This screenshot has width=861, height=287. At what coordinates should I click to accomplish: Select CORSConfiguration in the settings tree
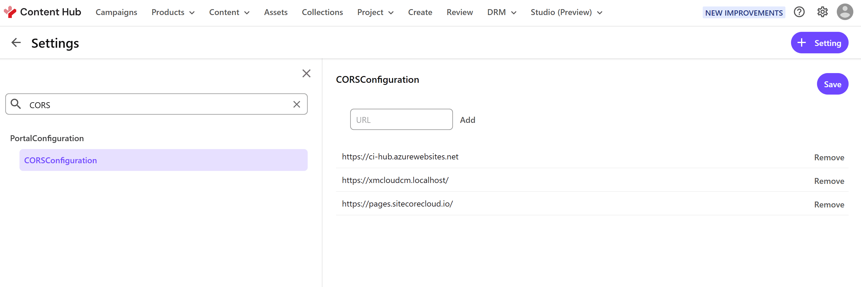61,160
